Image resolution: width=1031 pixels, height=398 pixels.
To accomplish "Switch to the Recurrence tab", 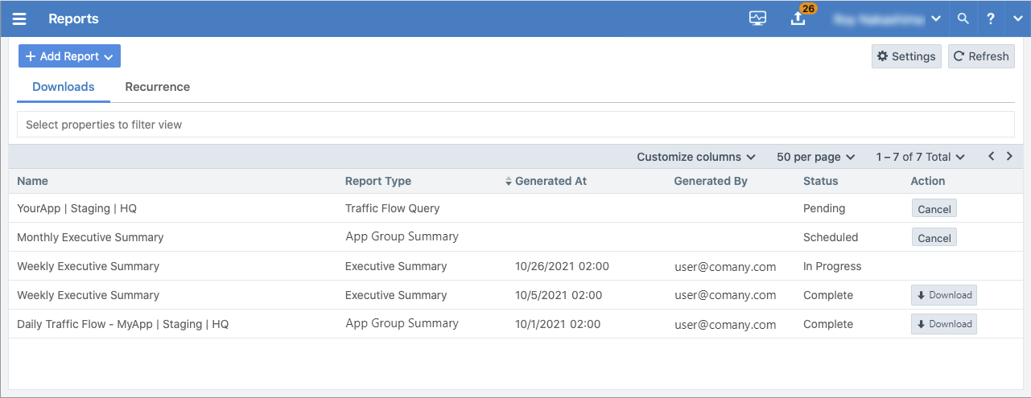I will pos(158,87).
